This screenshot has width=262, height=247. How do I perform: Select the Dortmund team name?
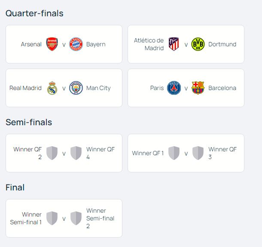click(x=222, y=44)
